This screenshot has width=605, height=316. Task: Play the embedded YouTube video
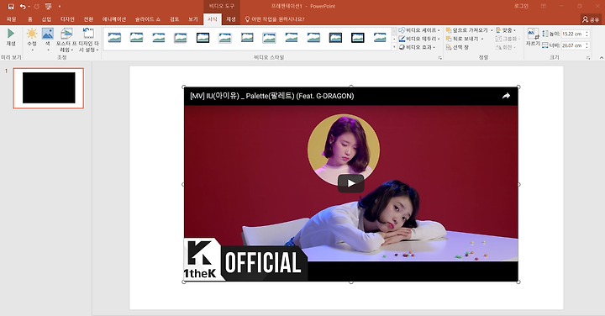[350, 183]
